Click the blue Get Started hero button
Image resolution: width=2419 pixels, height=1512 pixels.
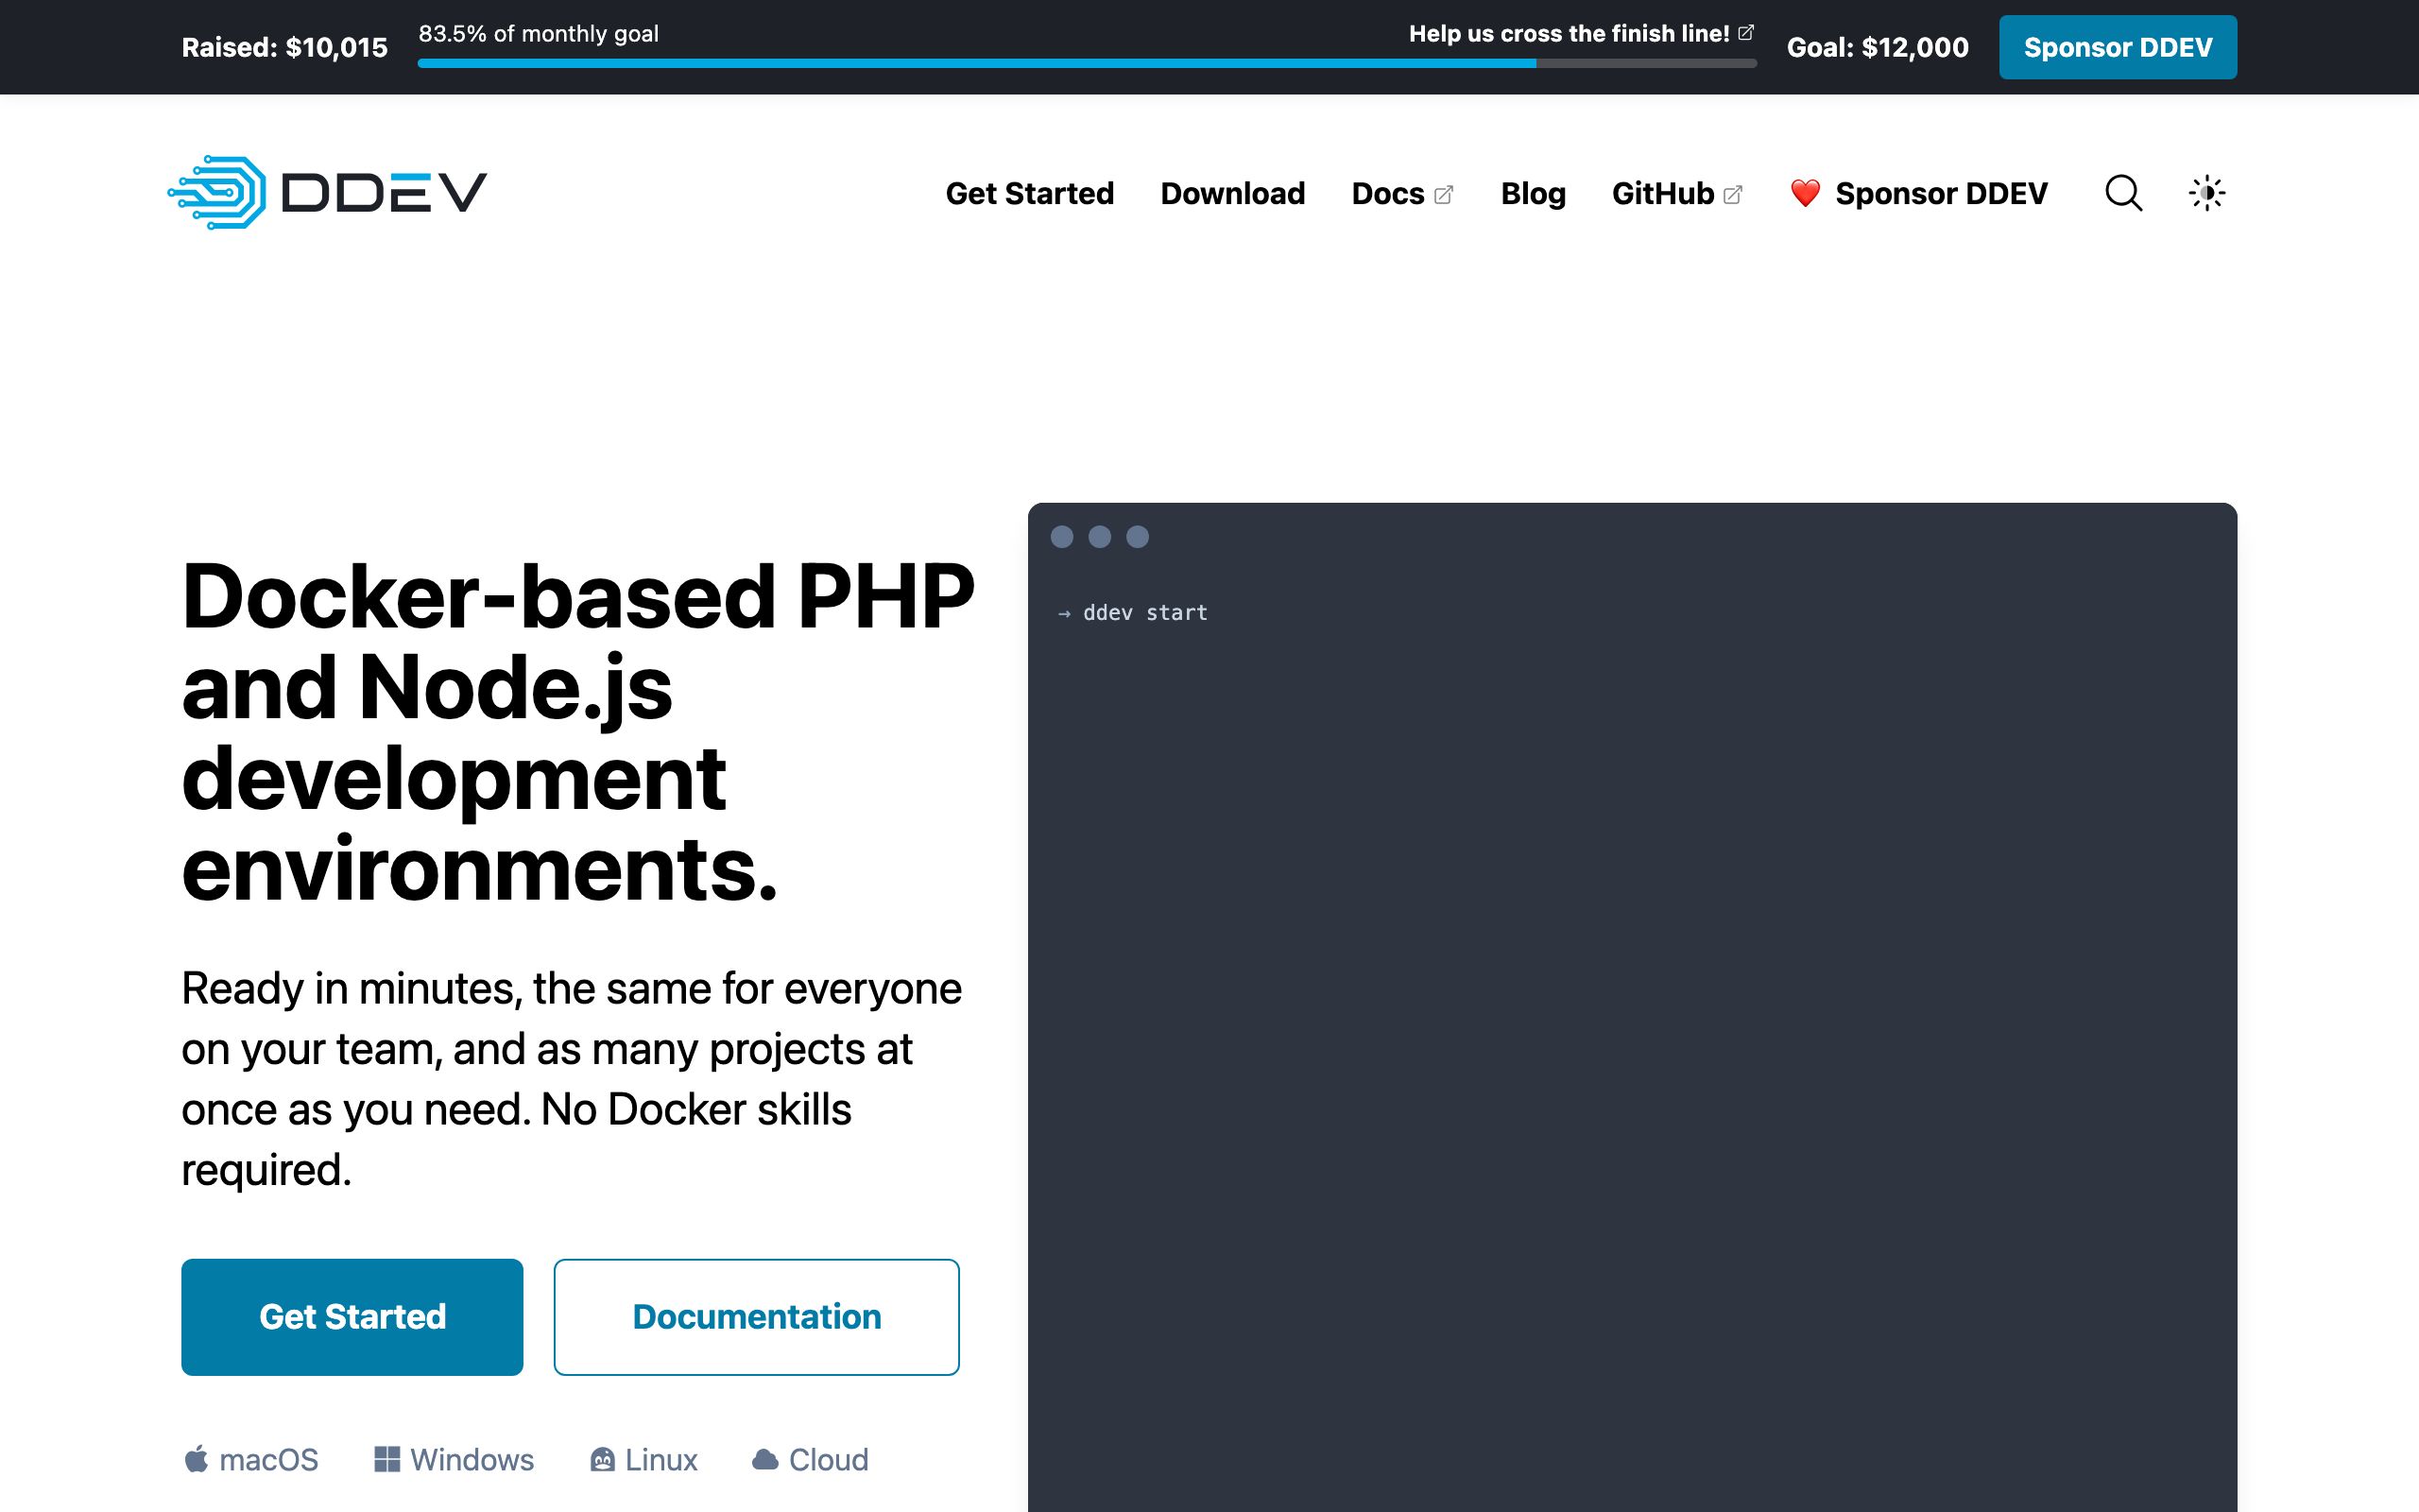coord(352,1316)
